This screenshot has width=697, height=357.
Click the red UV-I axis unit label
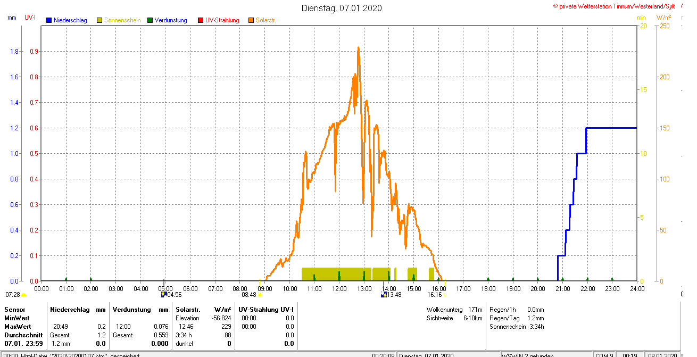click(30, 18)
